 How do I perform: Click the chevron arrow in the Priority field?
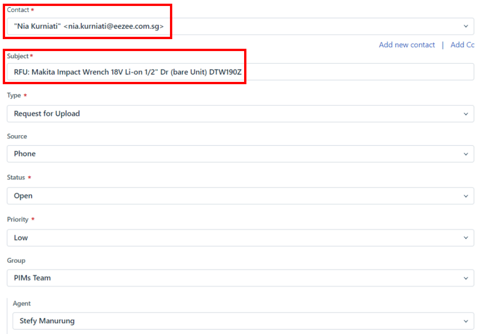coord(466,238)
